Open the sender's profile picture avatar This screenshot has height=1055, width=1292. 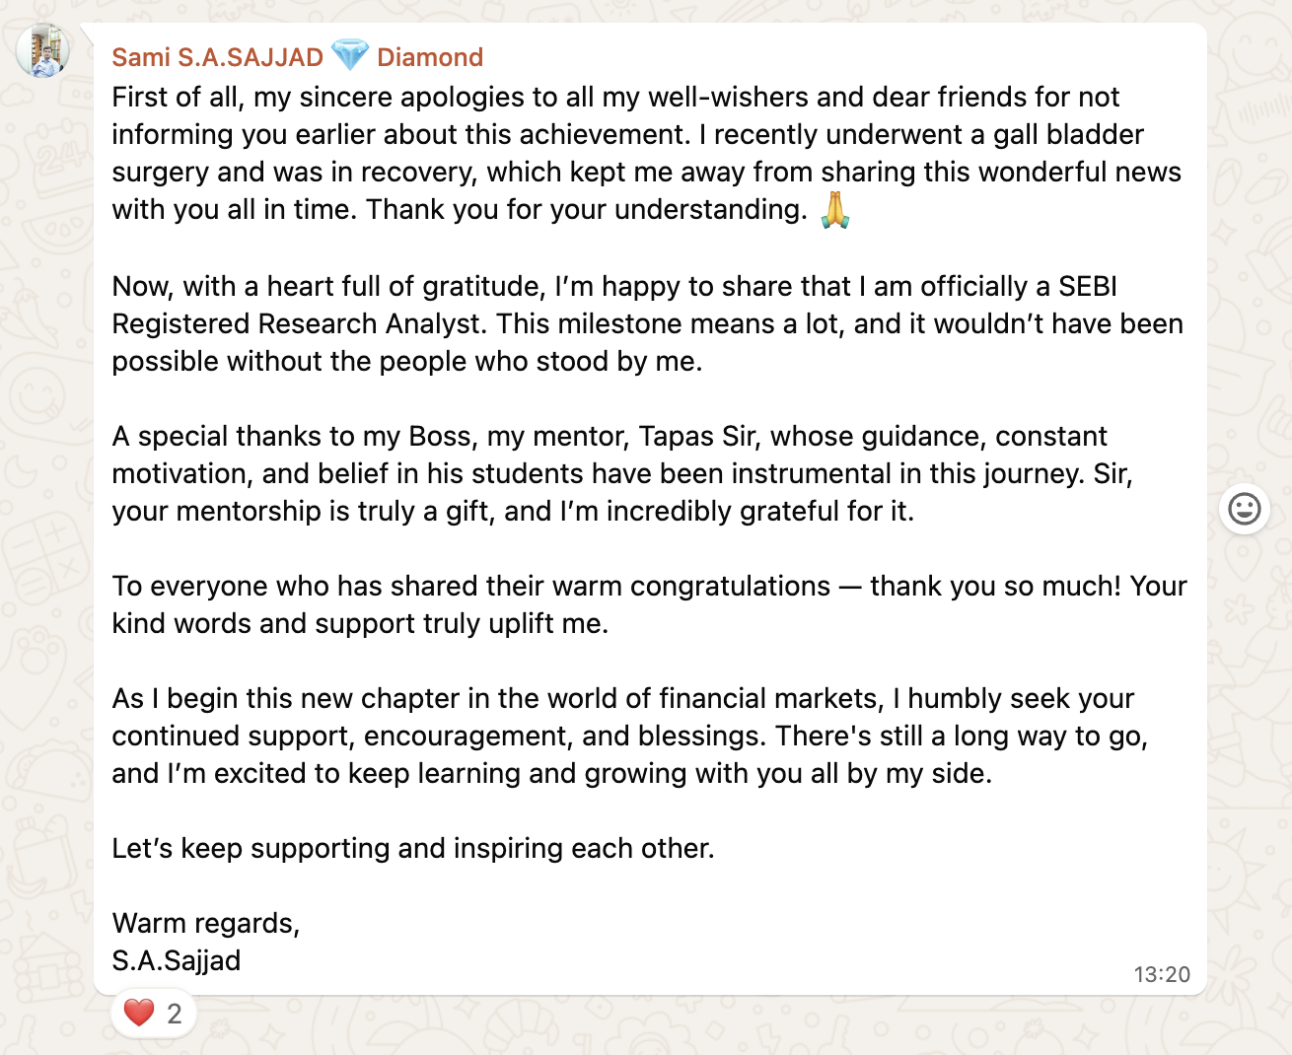pos(43,50)
